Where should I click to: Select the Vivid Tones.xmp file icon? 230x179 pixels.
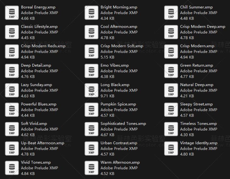tap(12, 168)
